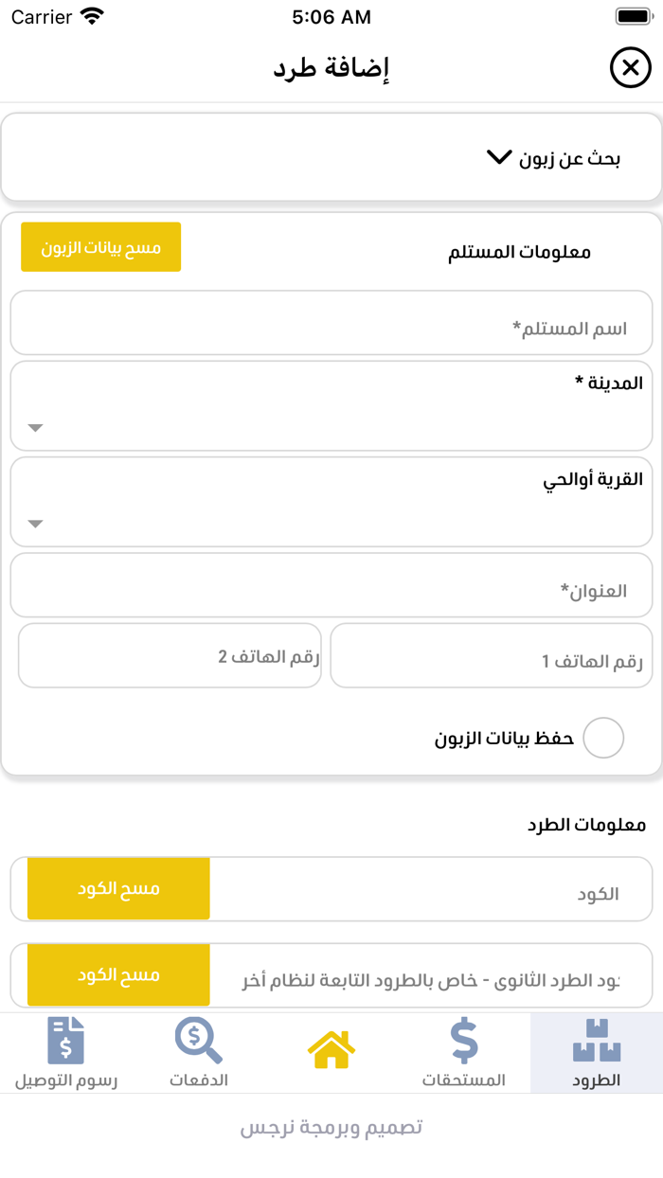Open the الدفعات search-dollar icon

coord(198,1039)
